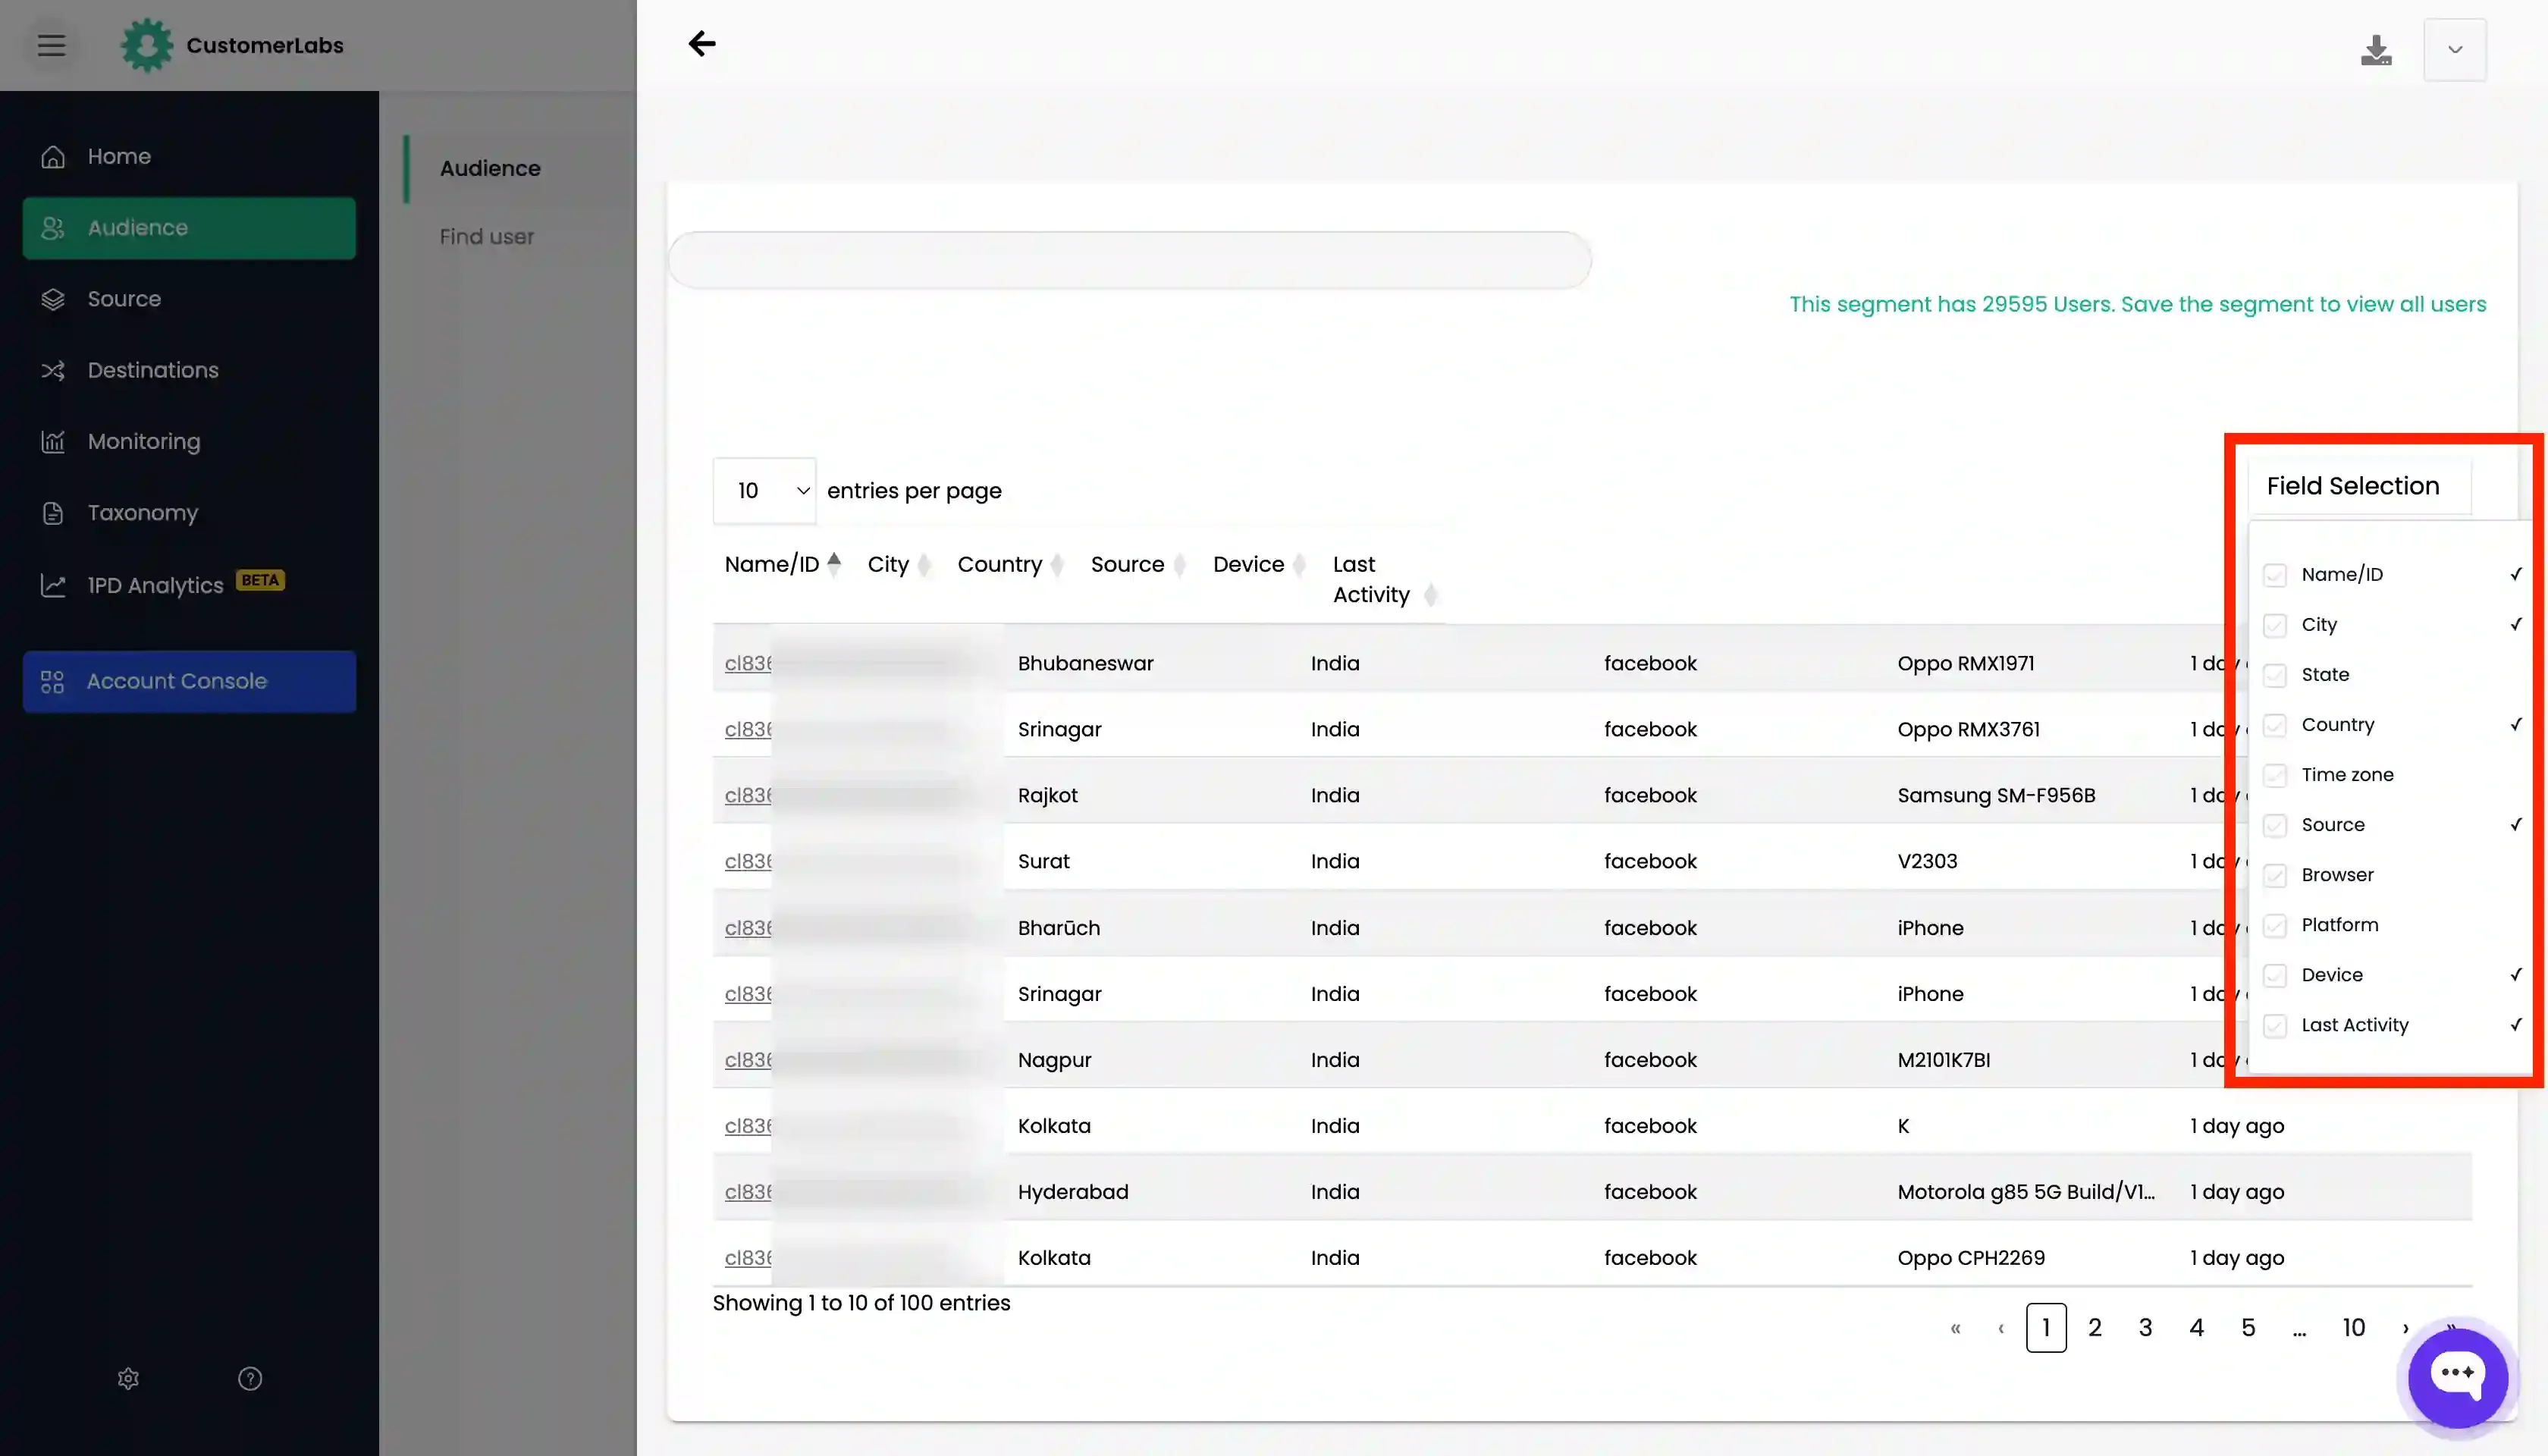Sort by Country column arrow
Screen dimensions: 2548x1456
(x=1058, y=564)
